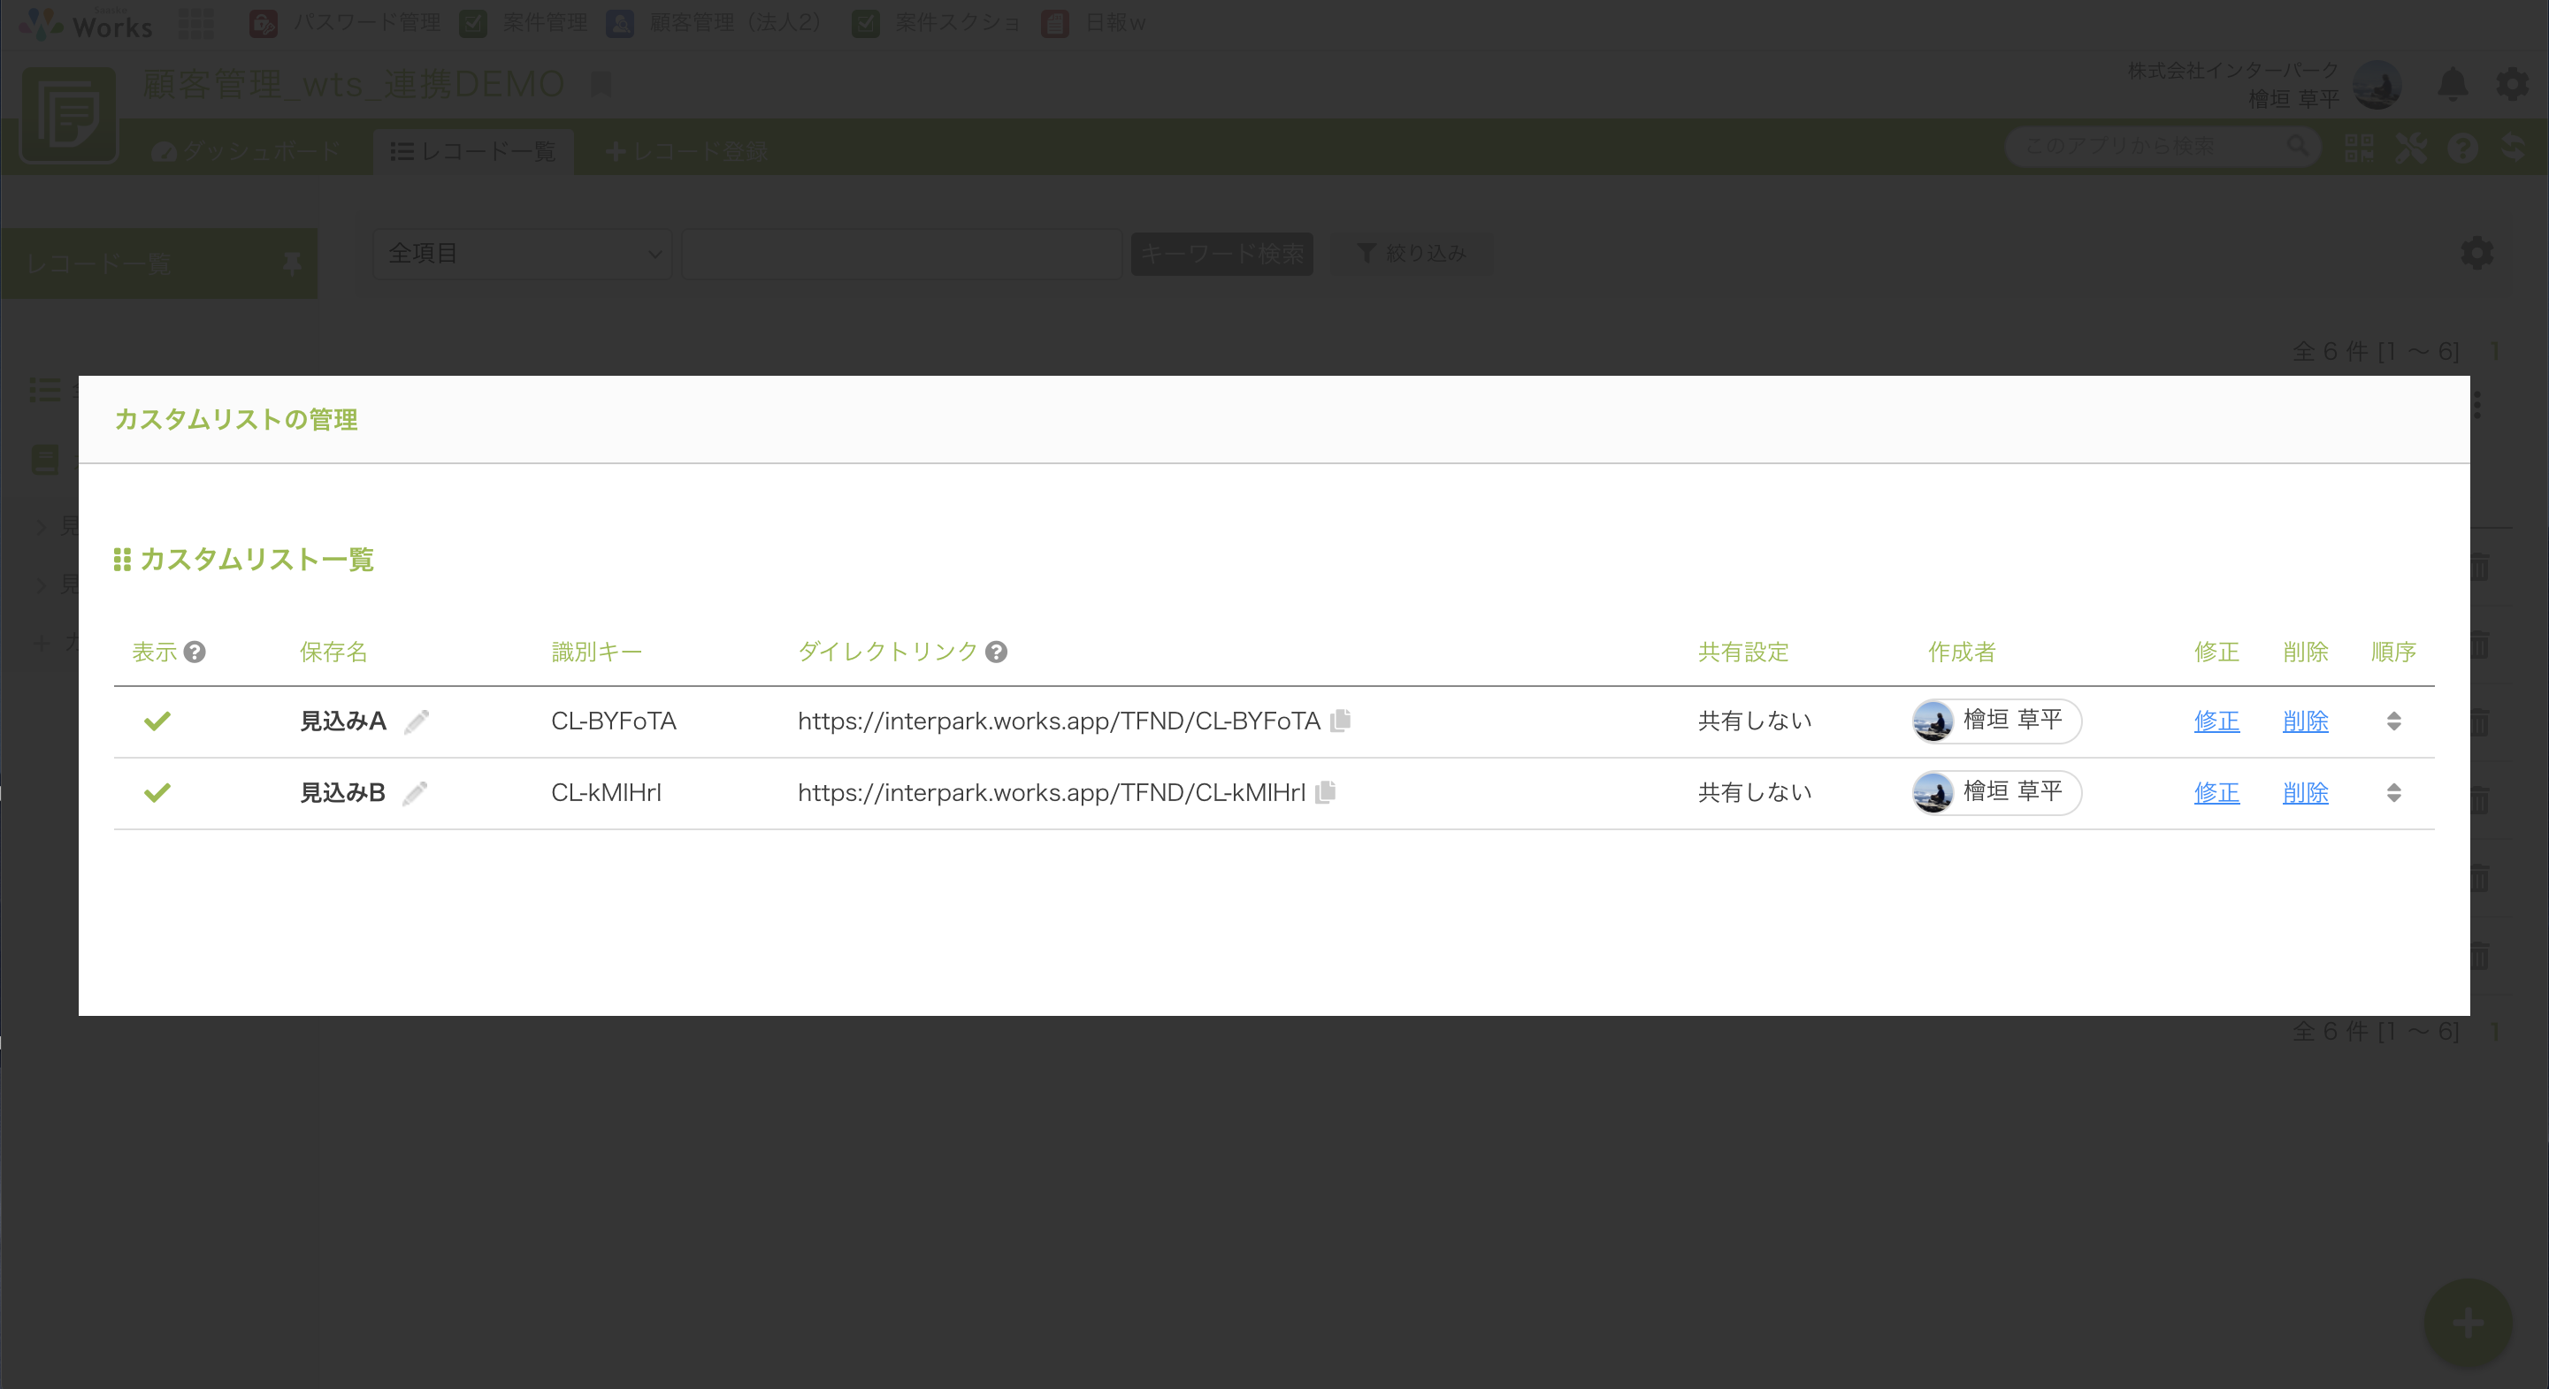The height and width of the screenshot is (1389, 2549).
Task: Click 共有しない in 見込みB row
Action: [x=1755, y=792]
